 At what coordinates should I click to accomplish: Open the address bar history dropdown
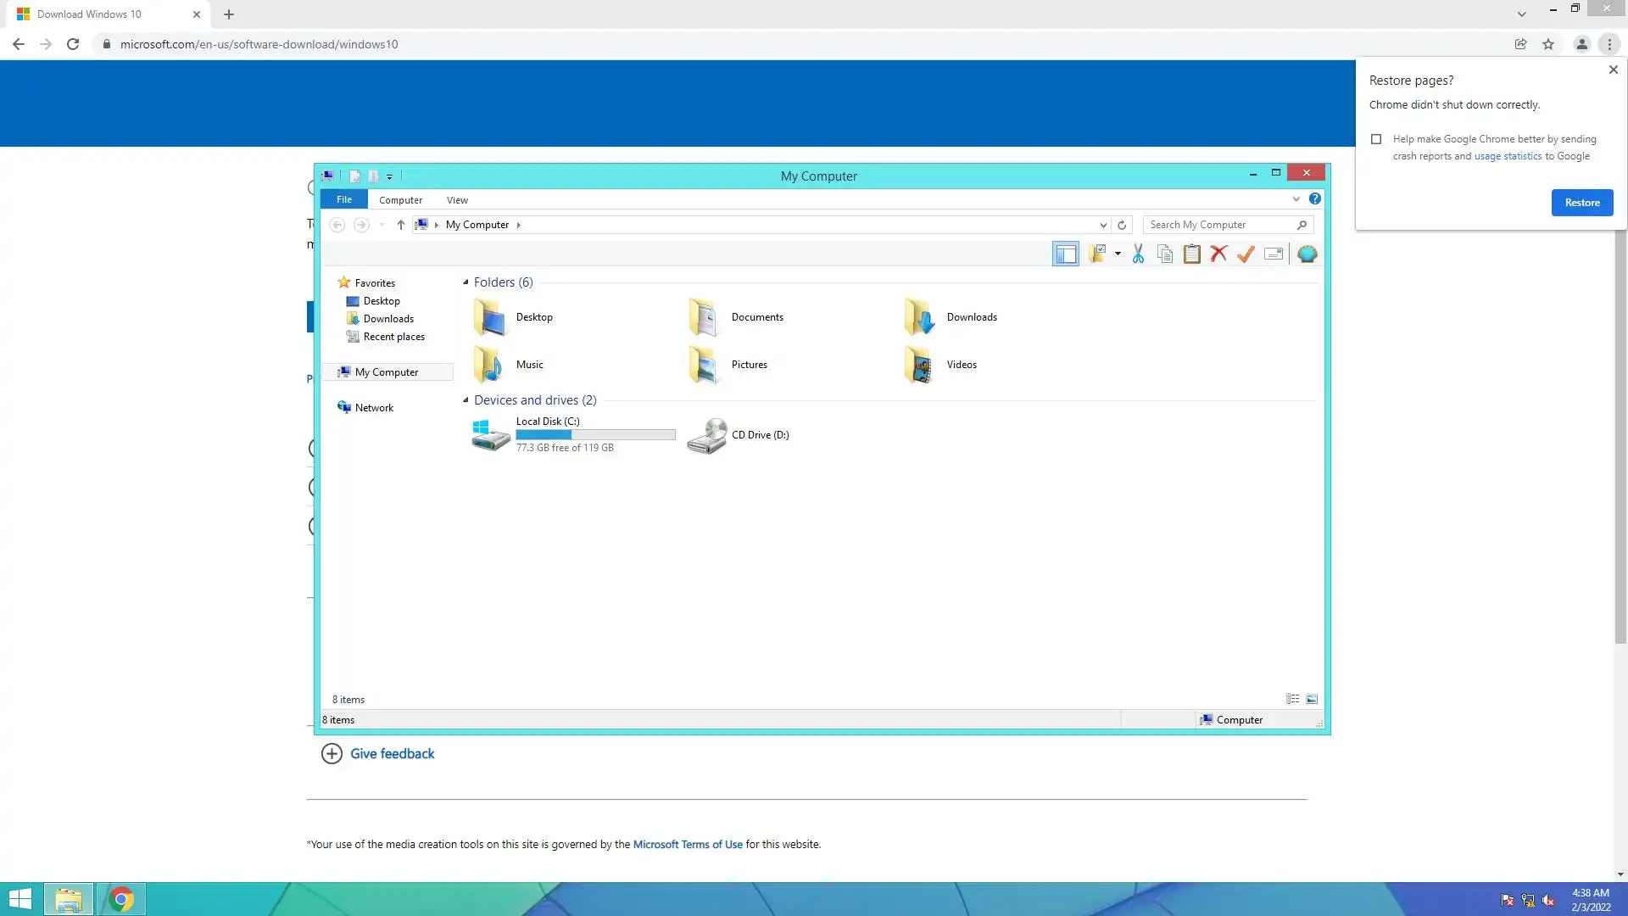(x=1103, y=225)
